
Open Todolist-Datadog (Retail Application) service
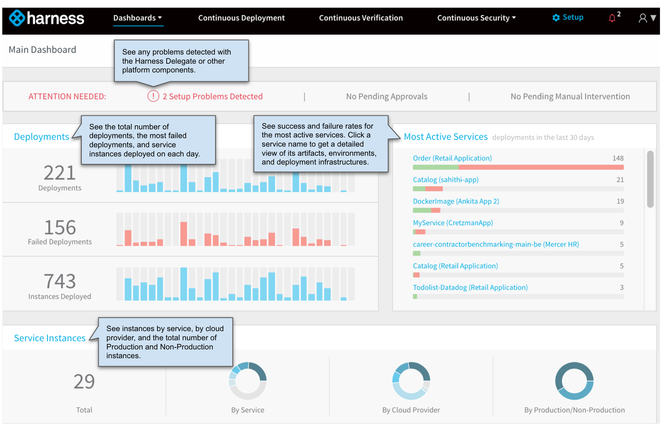pos(470,287)
